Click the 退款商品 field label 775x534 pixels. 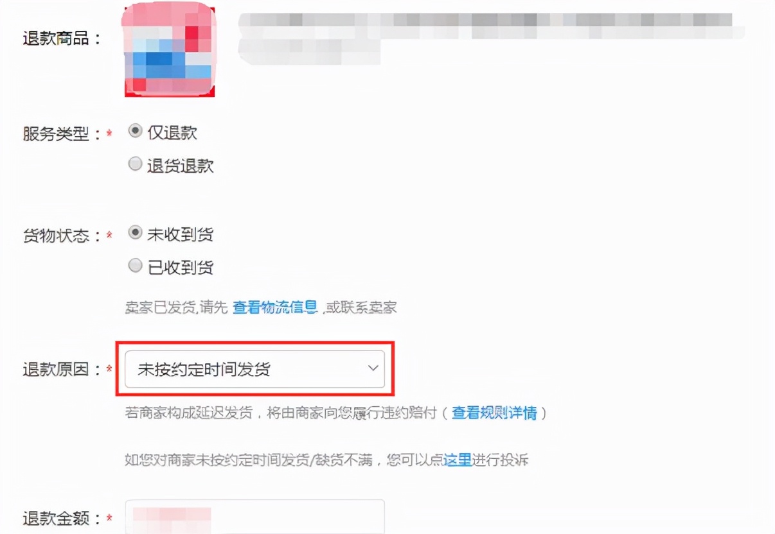(62, 39)
